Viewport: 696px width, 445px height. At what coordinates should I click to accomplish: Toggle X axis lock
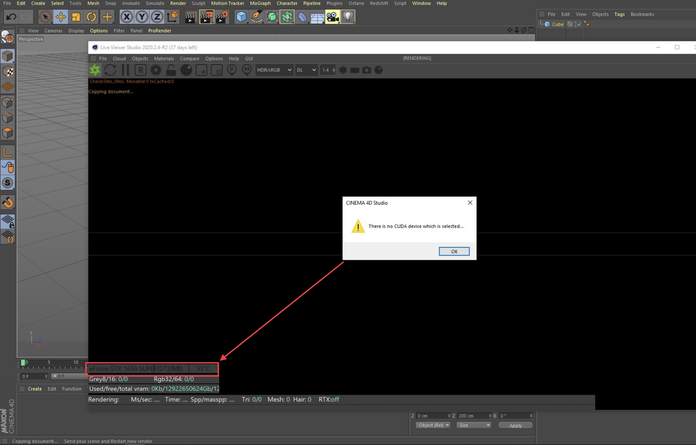pyautogui.click(x=127, y=17)
